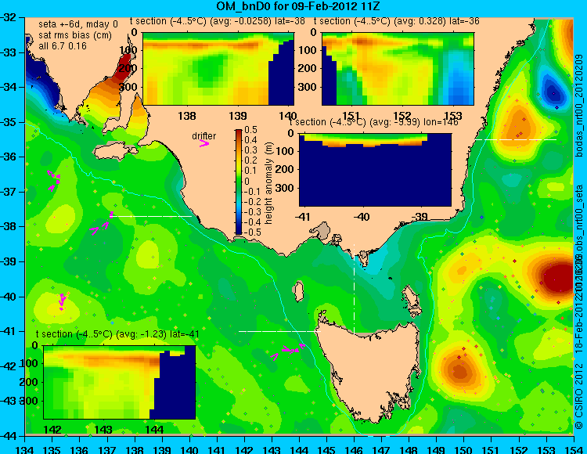Click the 't section ... lat=-41' inset title
This screenshot has width=587, height=454.
click(117, 334)
